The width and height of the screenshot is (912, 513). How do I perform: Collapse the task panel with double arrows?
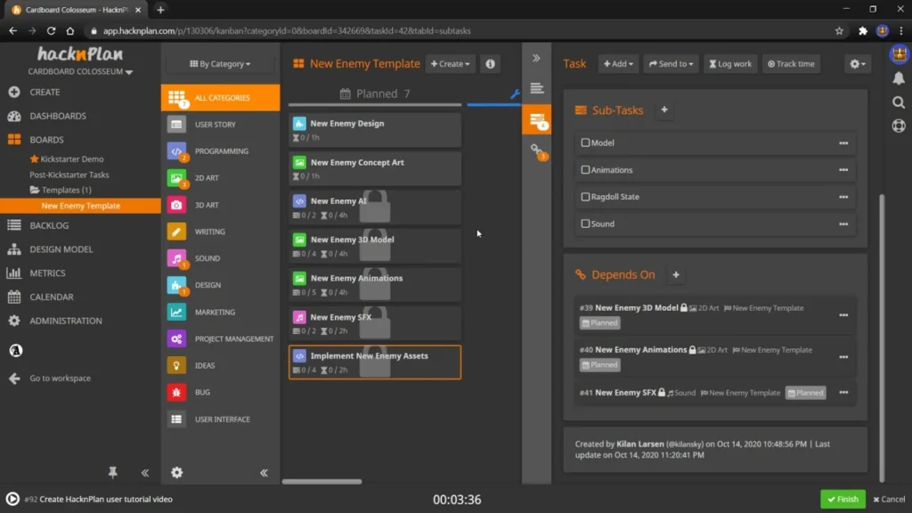(x=536, y=58)
